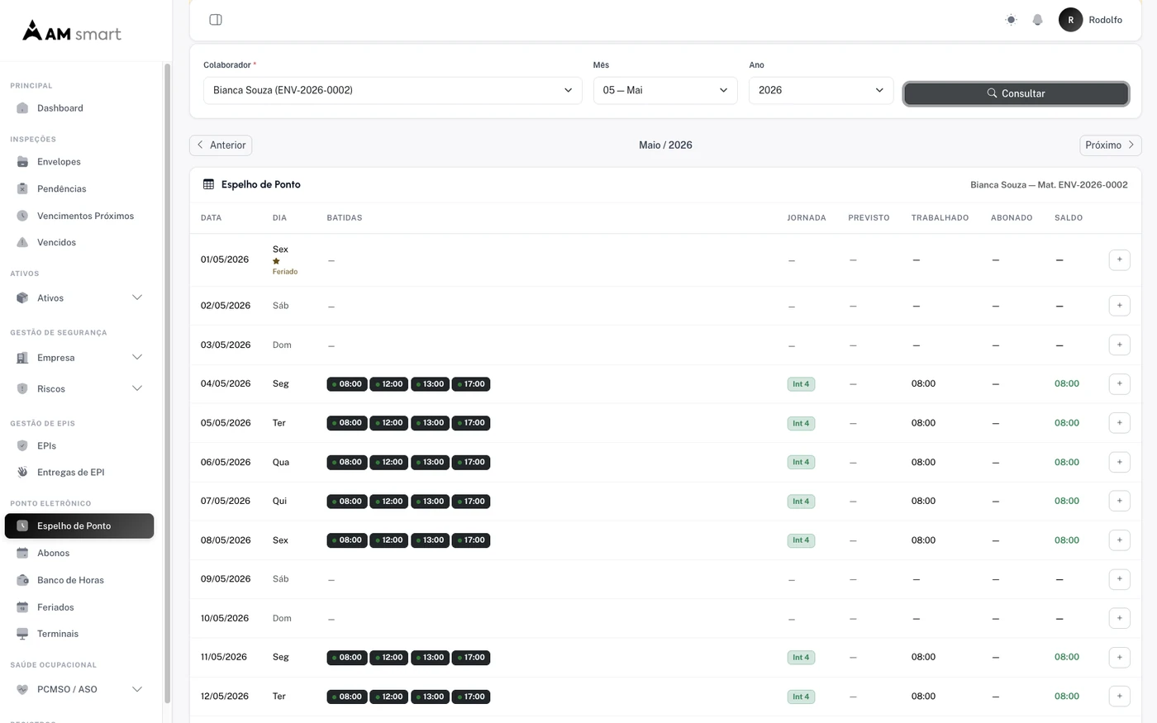Open the Dashboard sidebar icon
The height and width of the screenshot is (723, 1157).
point(22,108)
